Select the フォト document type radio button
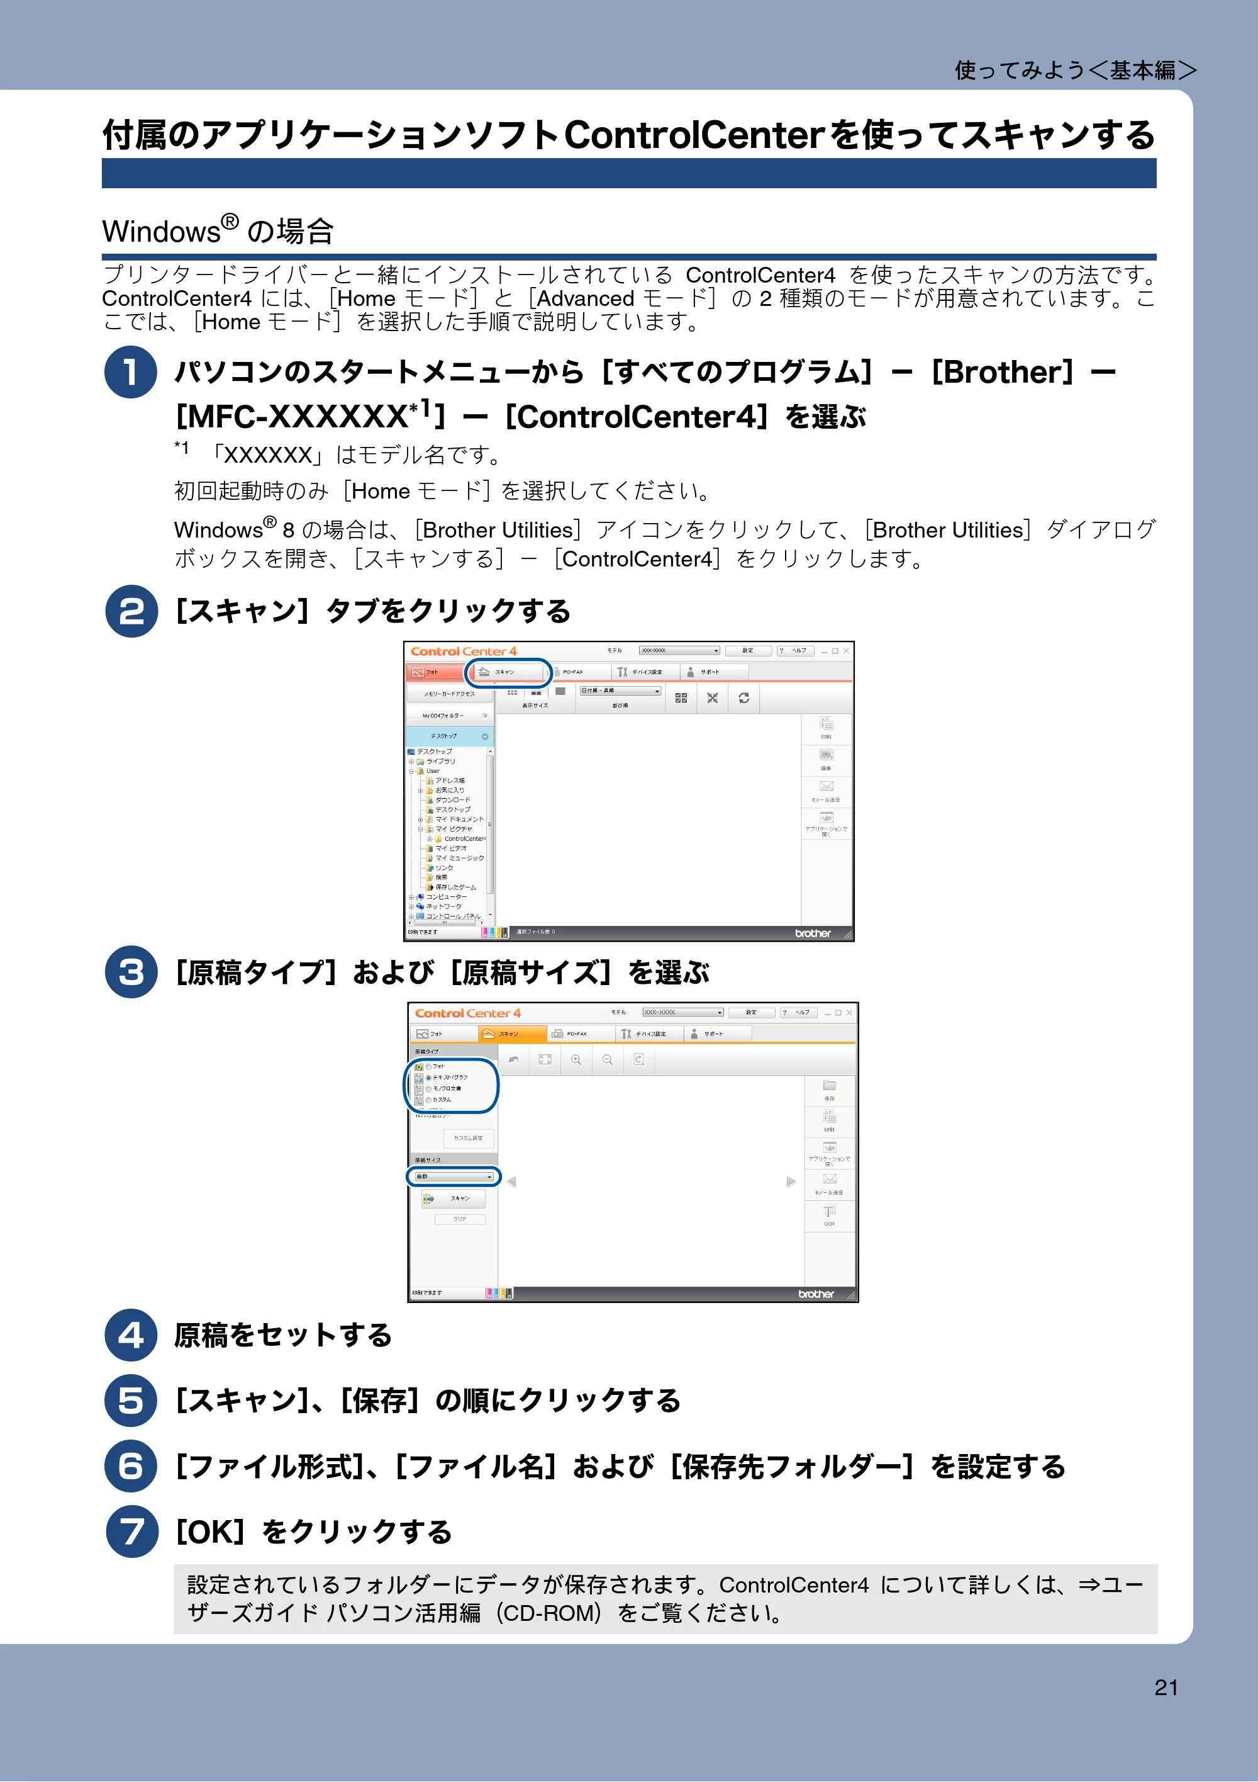 tap(428, 1066)
